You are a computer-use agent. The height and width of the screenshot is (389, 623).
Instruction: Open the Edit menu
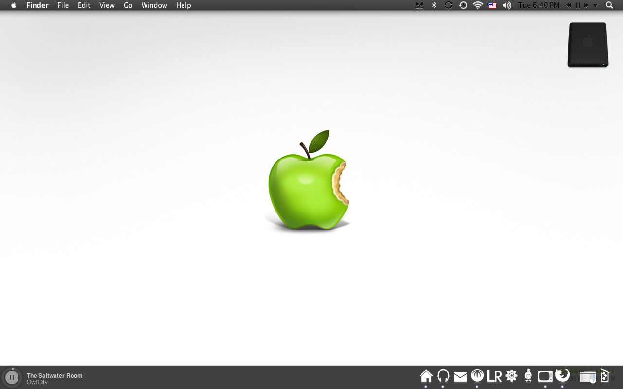[84, 5]
